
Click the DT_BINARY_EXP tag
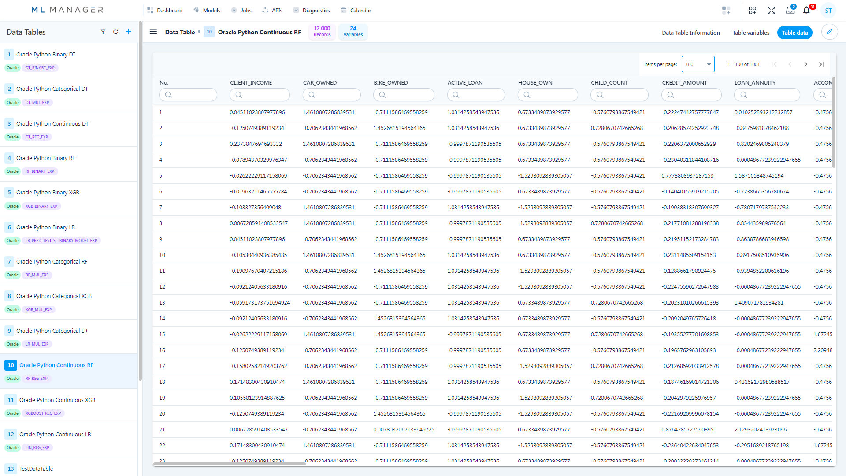click(x=40, y=68)
